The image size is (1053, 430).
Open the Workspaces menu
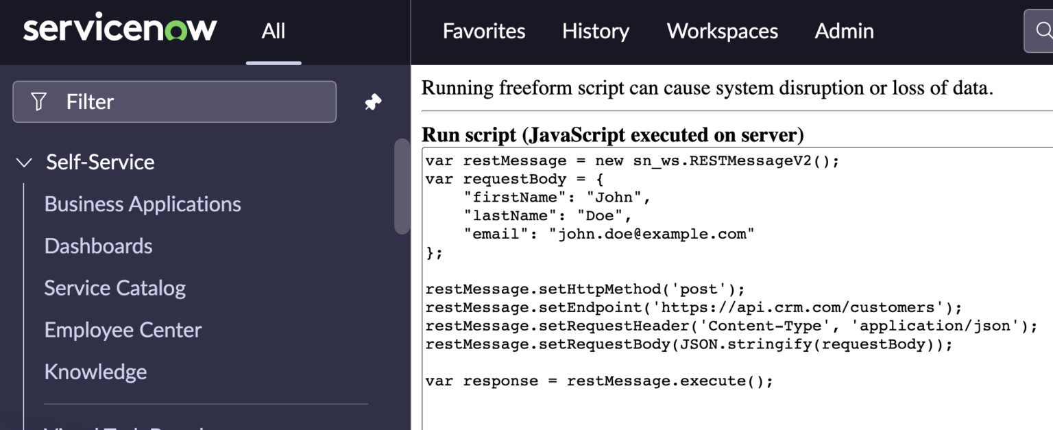(x=722, y=31)
